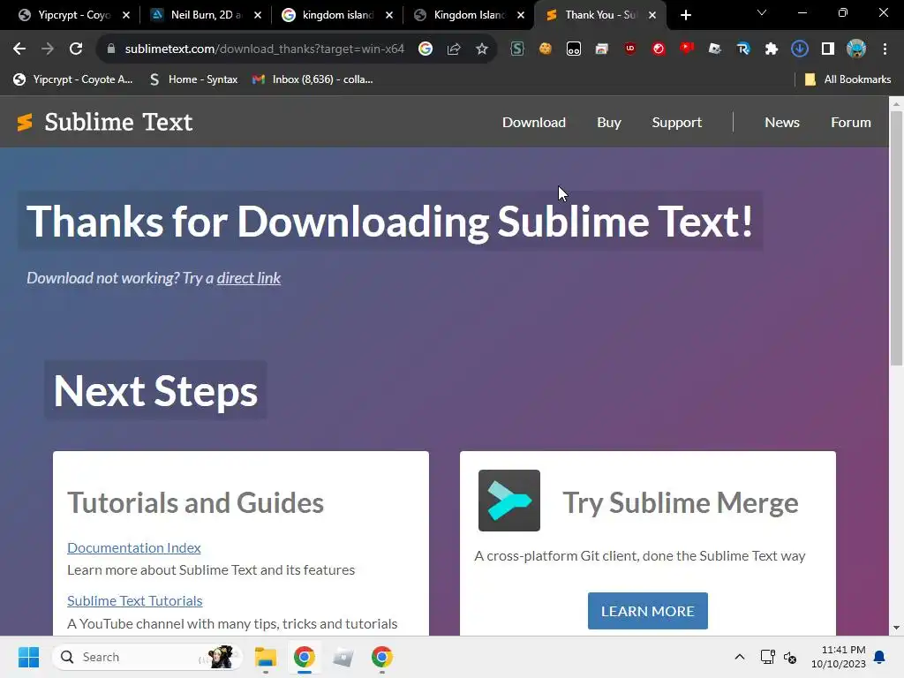This screenshot has height=678, width=904.
Task: Reload the Sublime Text page
Action: tap(76, 49)
